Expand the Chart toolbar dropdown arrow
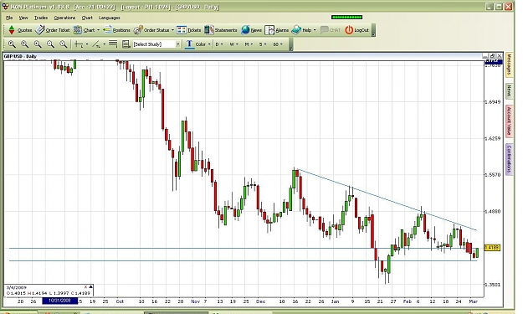The image size is (523, 314). coord(99,30)
